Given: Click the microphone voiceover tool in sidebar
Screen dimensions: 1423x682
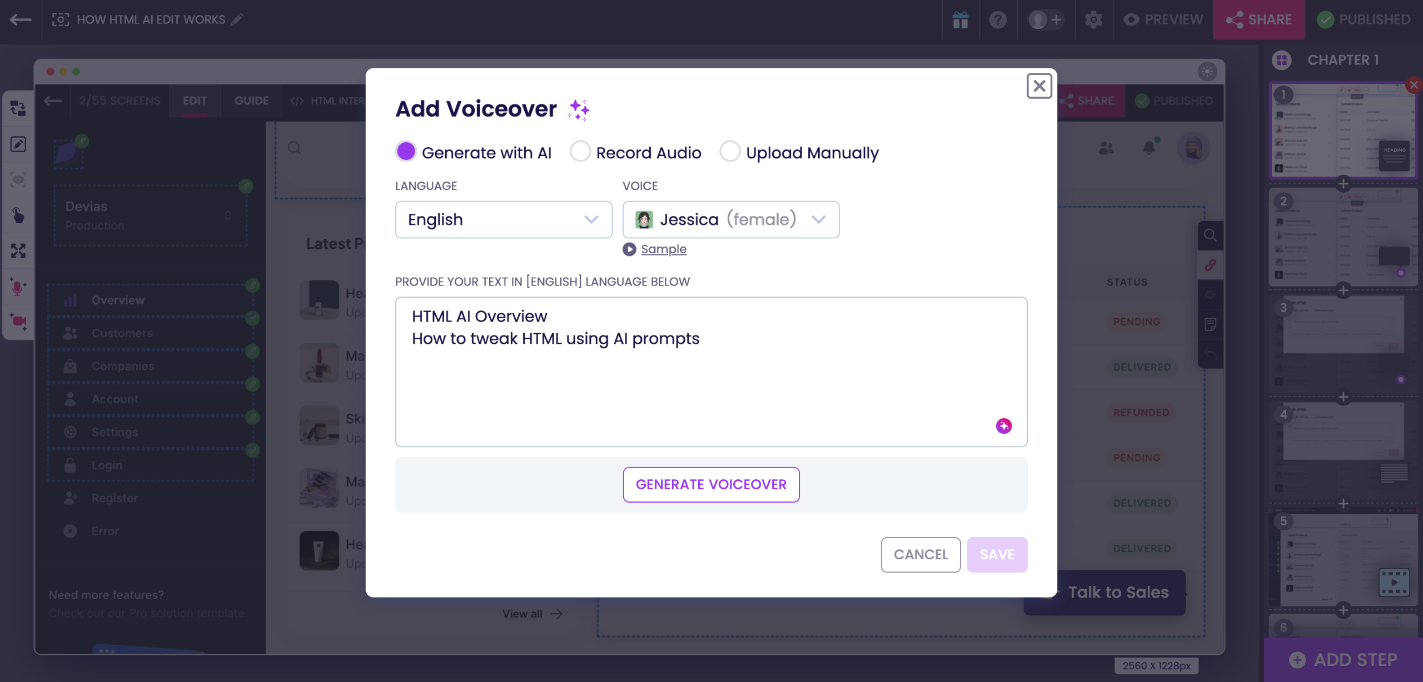Looking at the screenshot, I should pos(18,287).
